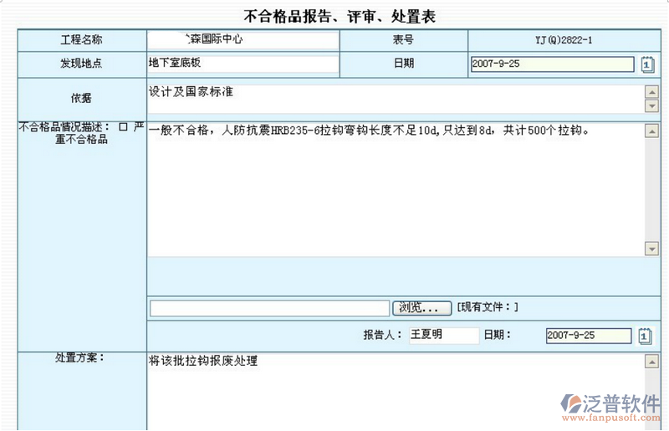Click the file path input beside 浏览
Image resolution: width=669 pixels, height=431 pixels.
click(269, 309)
